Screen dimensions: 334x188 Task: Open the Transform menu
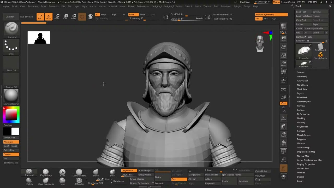pyautogui.click(x=226, y=6)
